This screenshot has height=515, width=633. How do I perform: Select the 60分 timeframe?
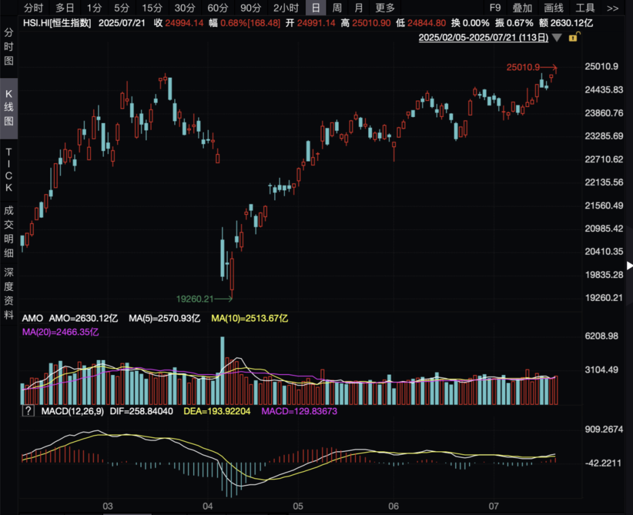[x=217, y=8]
